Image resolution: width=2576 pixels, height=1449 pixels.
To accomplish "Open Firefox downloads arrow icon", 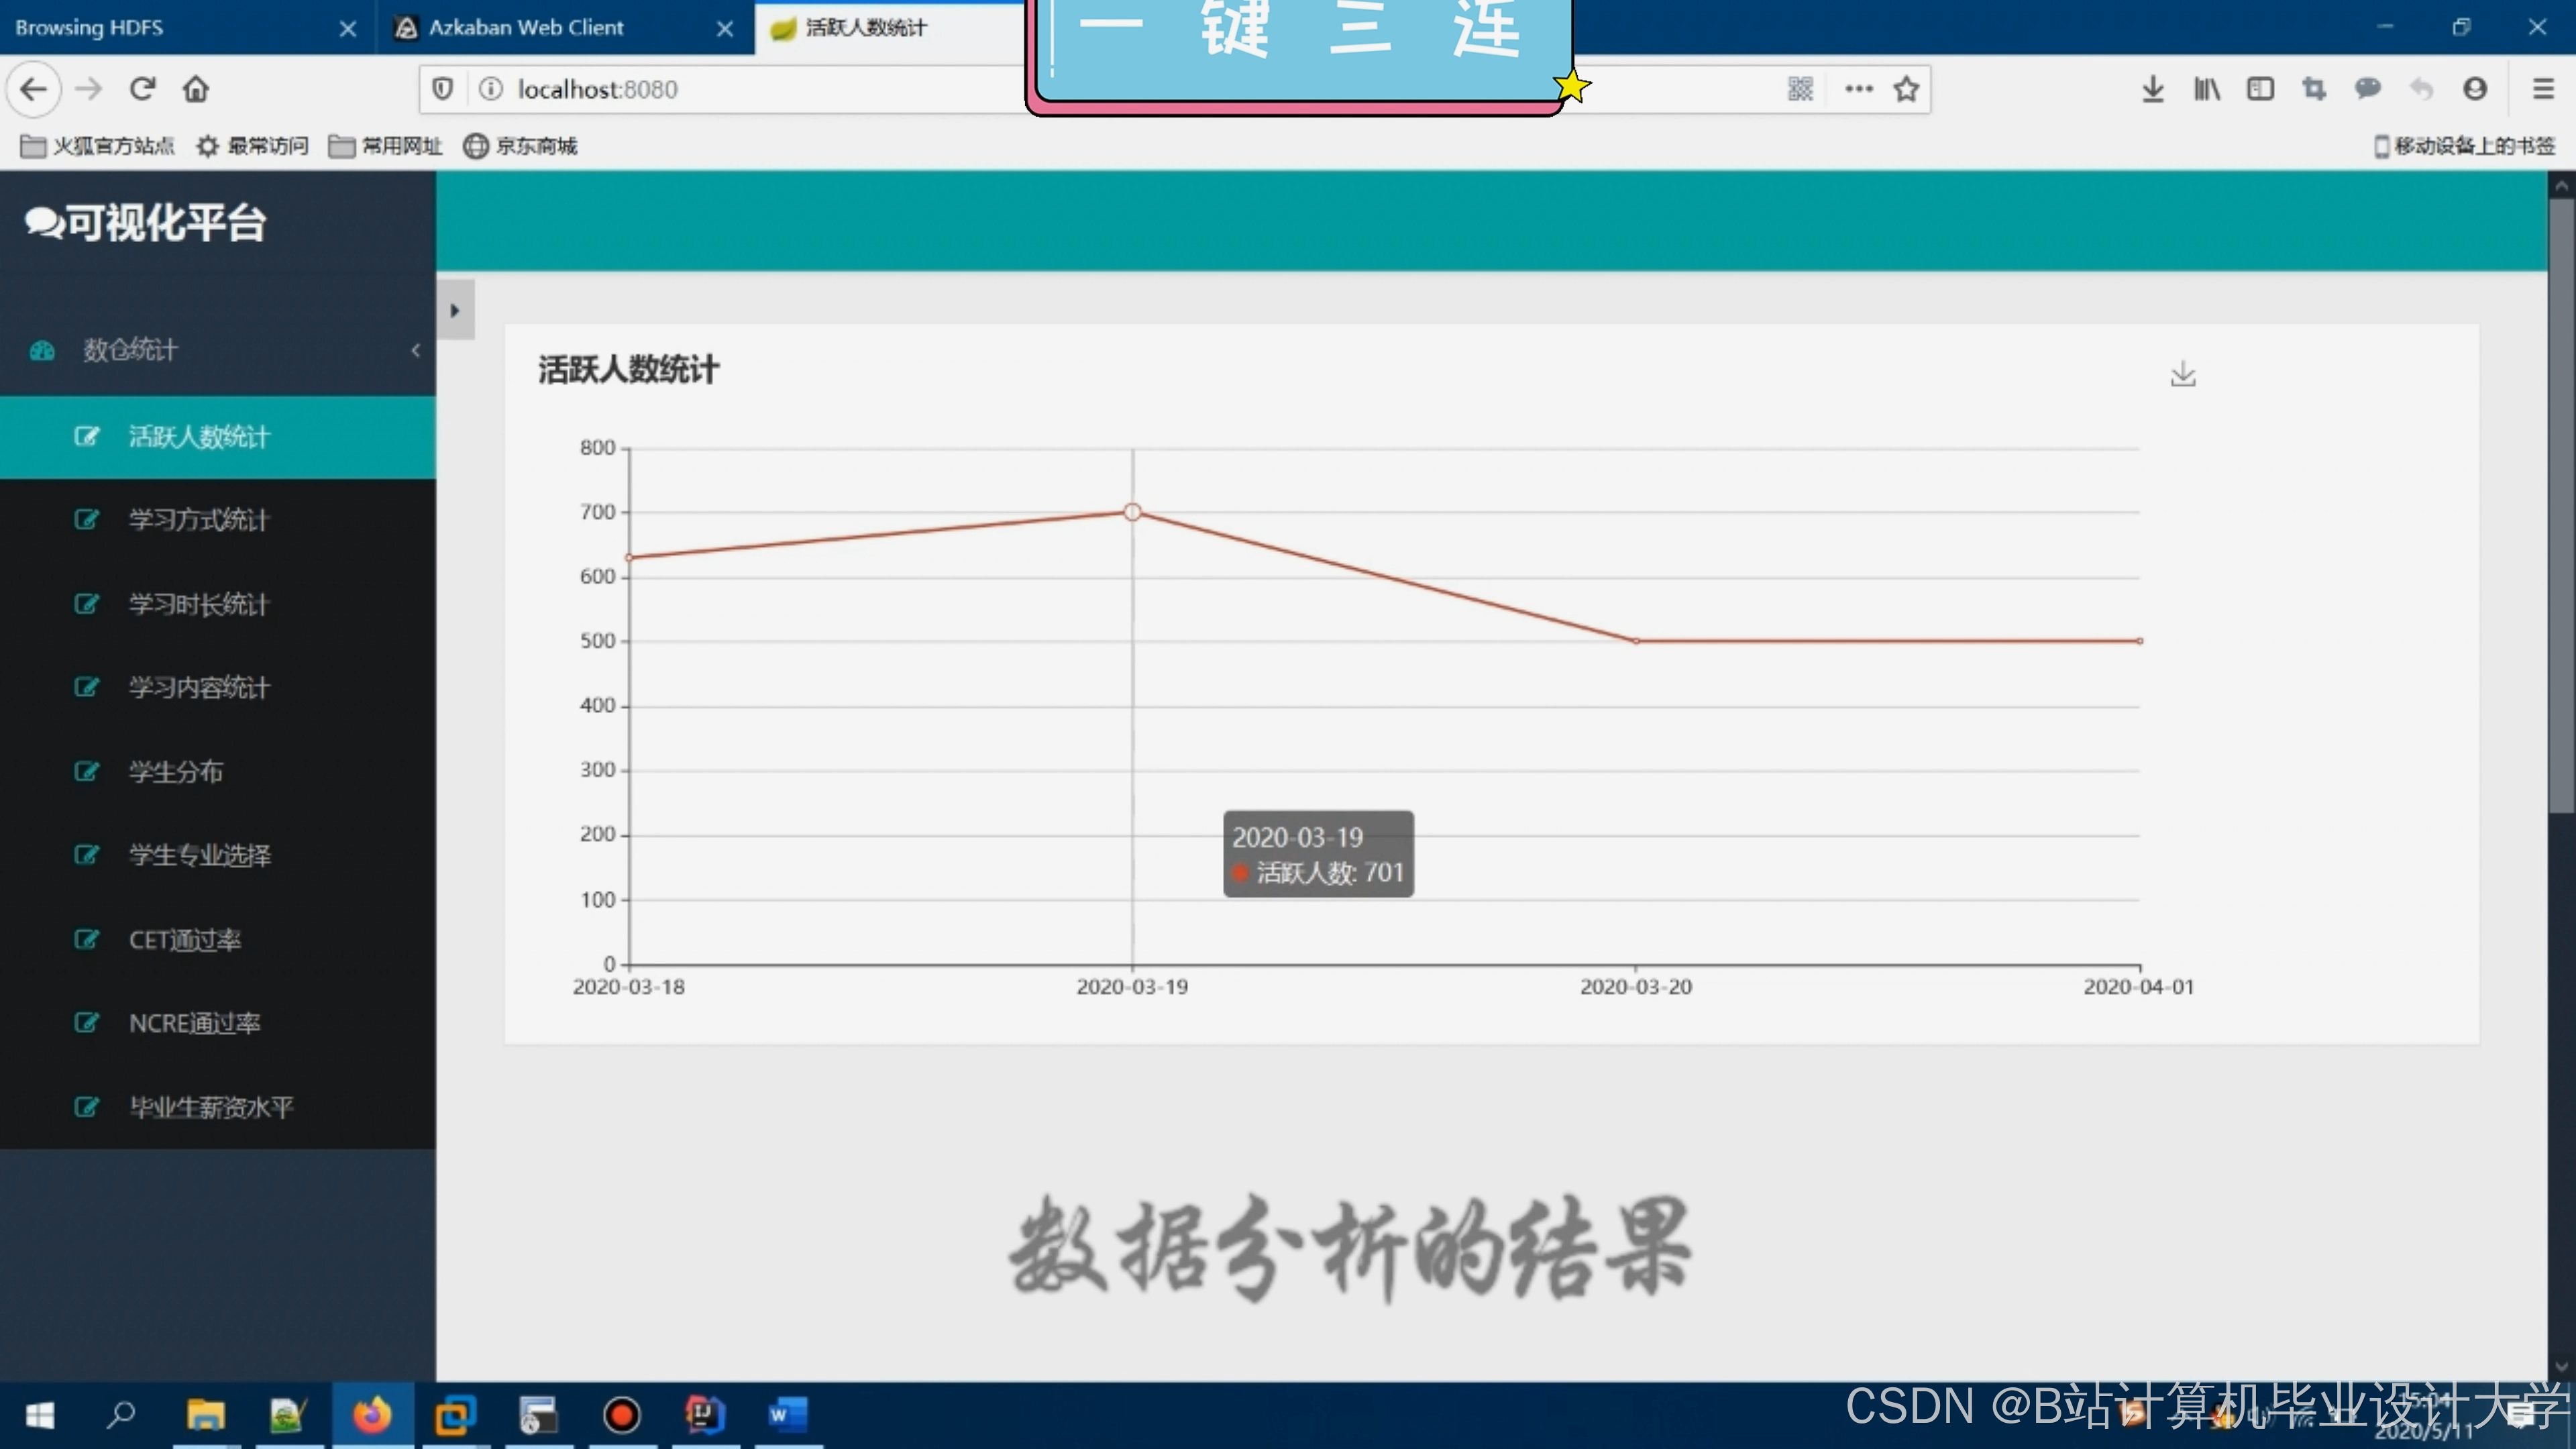I will (x=2152, y=89).
